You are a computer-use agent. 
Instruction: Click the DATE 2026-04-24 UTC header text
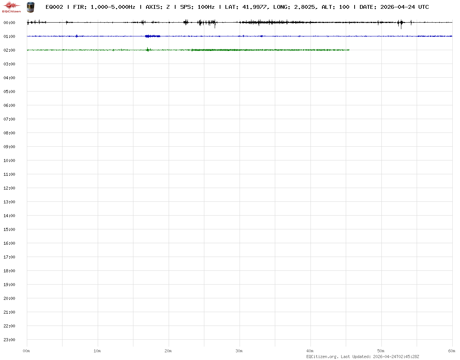point(394,7)
